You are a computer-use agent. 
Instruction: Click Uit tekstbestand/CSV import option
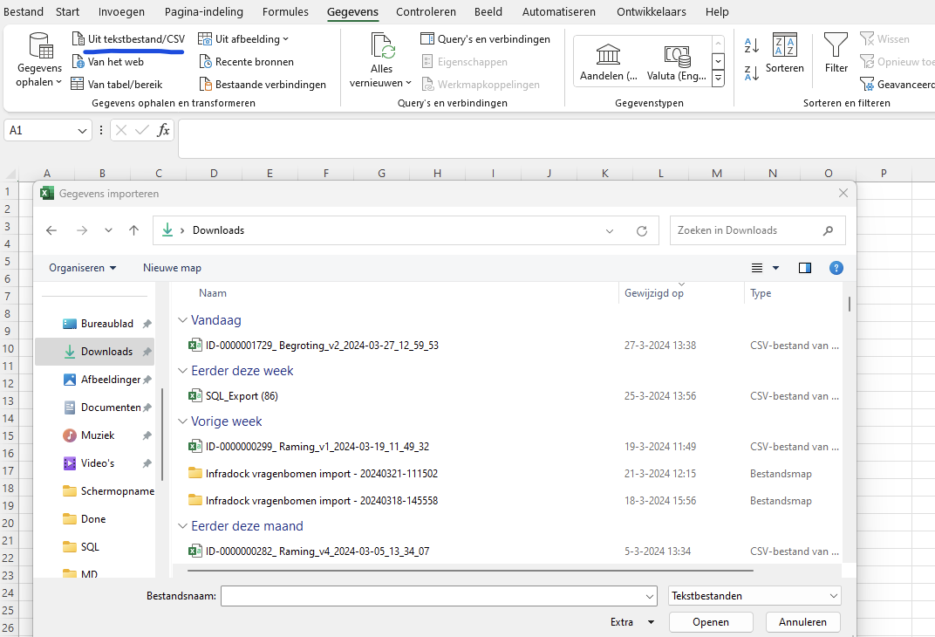pyautogui.click(x=128, y=38)
